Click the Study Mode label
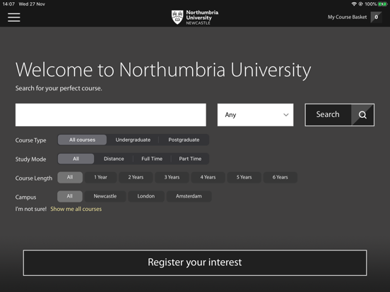390x292 pixels. click(30, 159)
